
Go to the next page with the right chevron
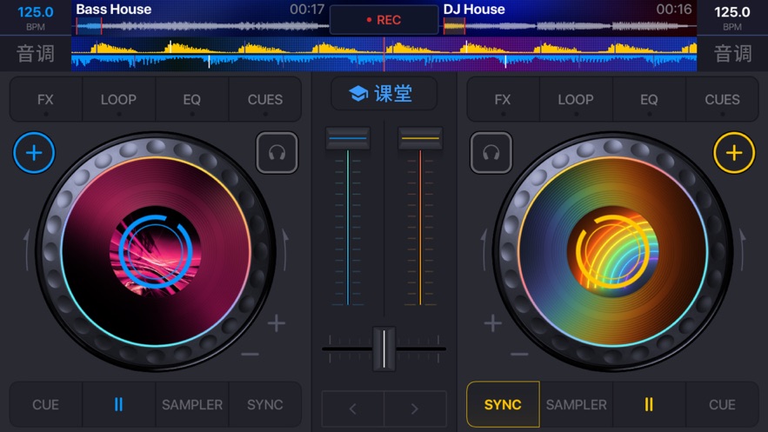pos(415,409)
